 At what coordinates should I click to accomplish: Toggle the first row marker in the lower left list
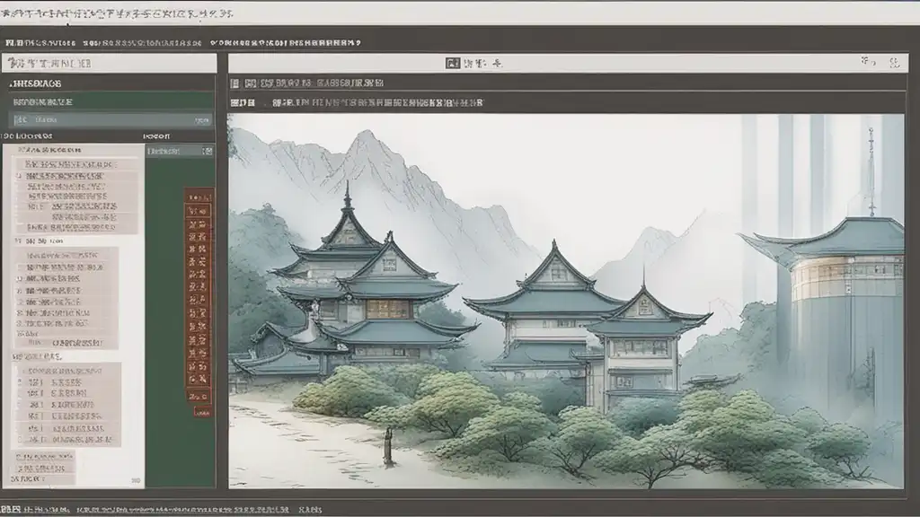[20, 370]
